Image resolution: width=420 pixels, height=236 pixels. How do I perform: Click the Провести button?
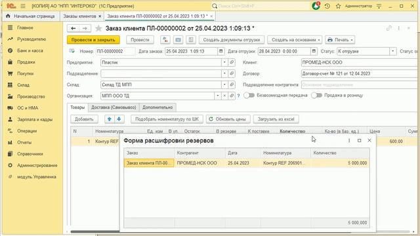pos(140,40)
